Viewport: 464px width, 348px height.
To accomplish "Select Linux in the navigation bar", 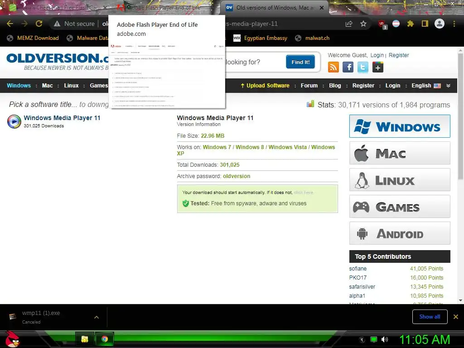I will point(71,86).
